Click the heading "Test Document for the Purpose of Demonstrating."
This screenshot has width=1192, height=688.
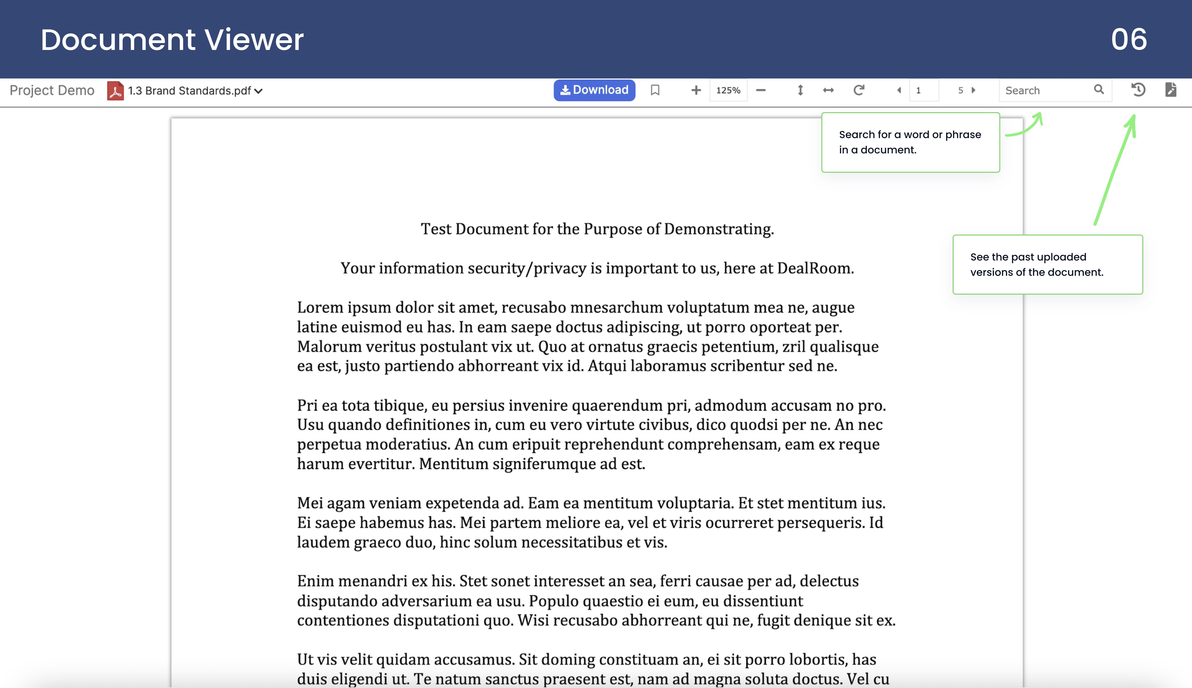[598, 229]
